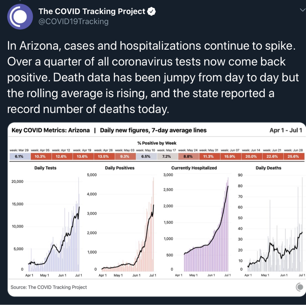
Task: Click the circular logo in chart's bottom corner
Action: pyautogui.click(x=299, y=287)
